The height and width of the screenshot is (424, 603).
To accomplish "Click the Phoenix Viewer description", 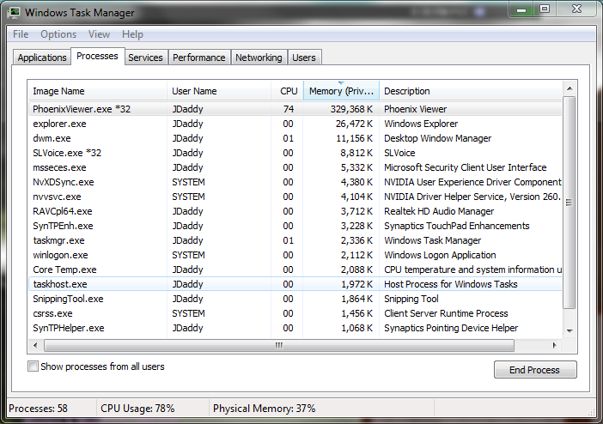I will 416,109.
